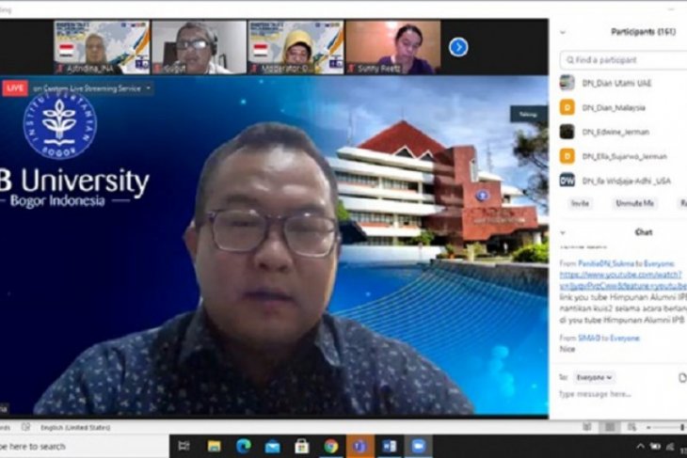The image size is (687, 458).
Task: Show next page of video thumbnails arrow
Action: point(458,47)
